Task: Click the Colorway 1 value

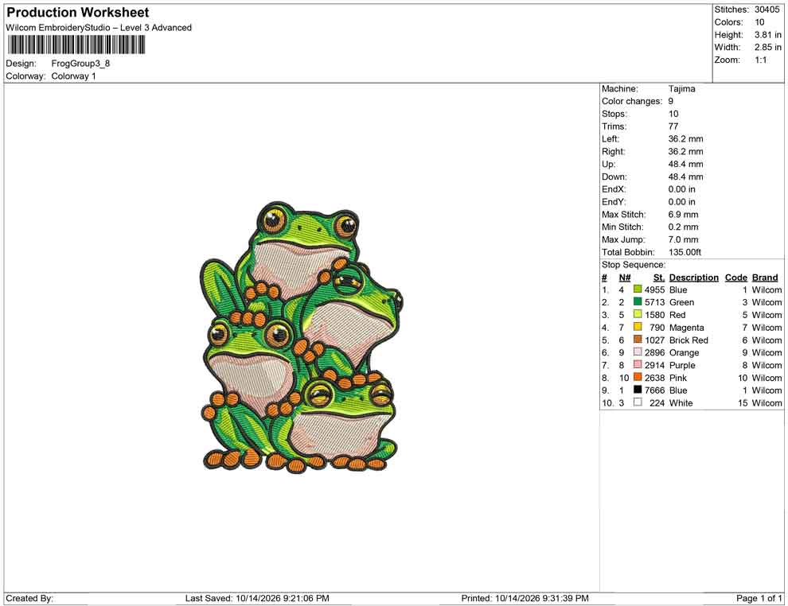Action: [x=73, y=76]
